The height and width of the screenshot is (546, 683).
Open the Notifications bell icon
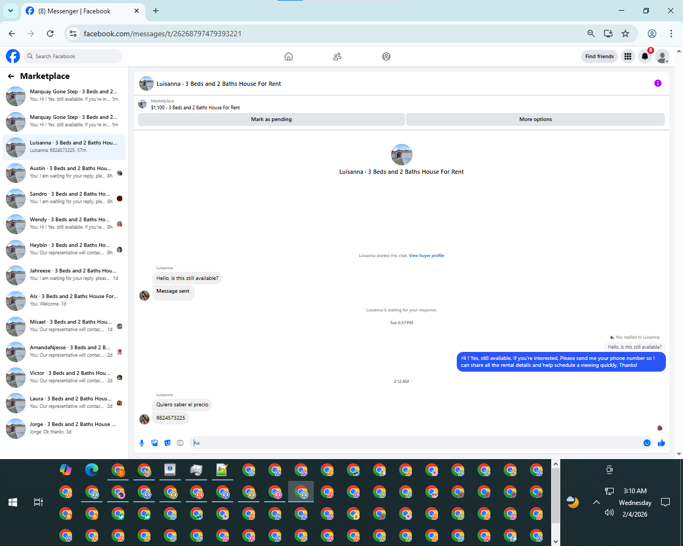[645, 57]
